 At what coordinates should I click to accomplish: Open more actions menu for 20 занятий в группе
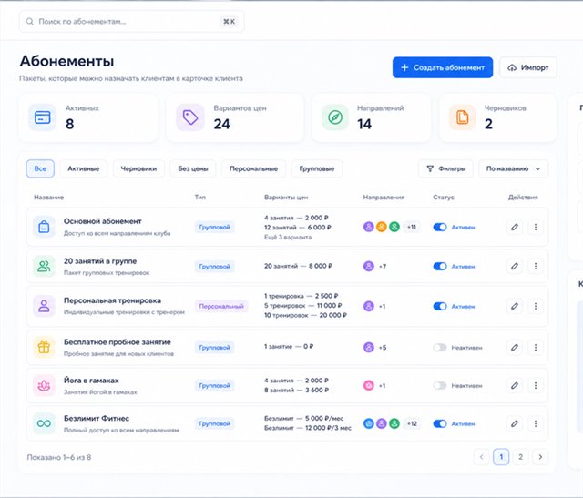pyautogui.click(x=536, y=266)
